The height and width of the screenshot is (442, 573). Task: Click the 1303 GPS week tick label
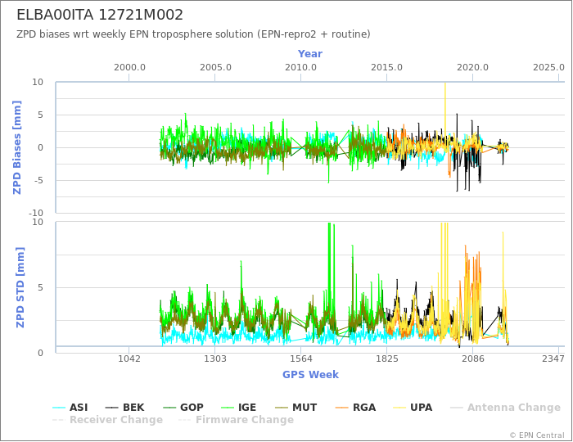coord(214,359)
